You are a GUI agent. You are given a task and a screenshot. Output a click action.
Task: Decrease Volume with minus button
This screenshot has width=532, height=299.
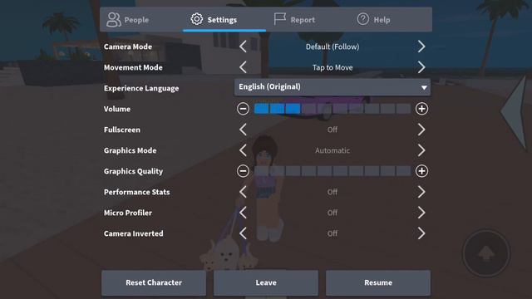click(243, 109)
